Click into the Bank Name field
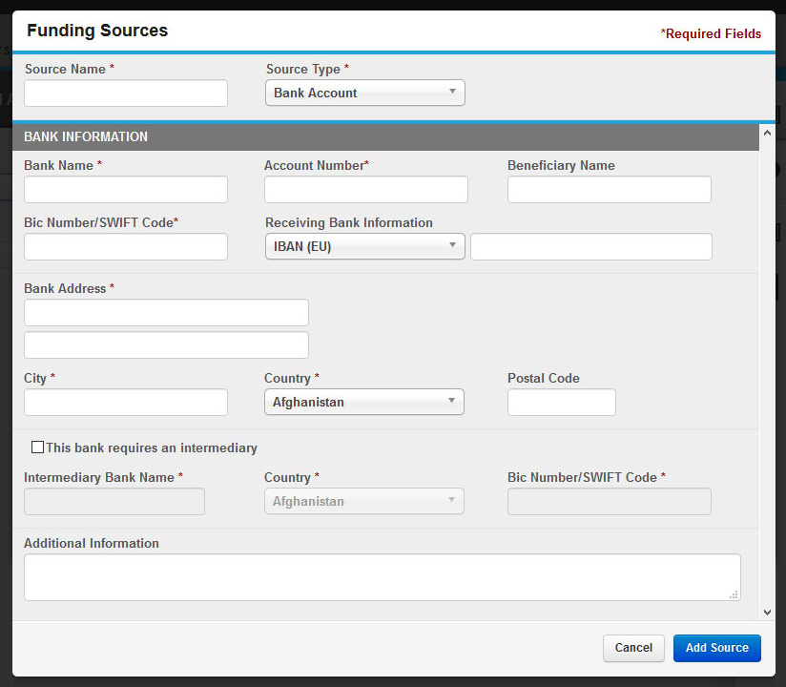The height and width of the screenshot is (687, 786). coord(126,189)
